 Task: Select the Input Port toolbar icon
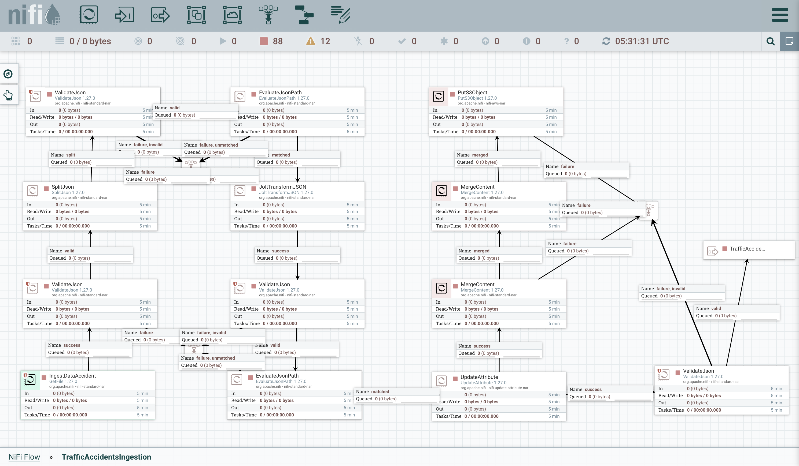coord(124,14)
